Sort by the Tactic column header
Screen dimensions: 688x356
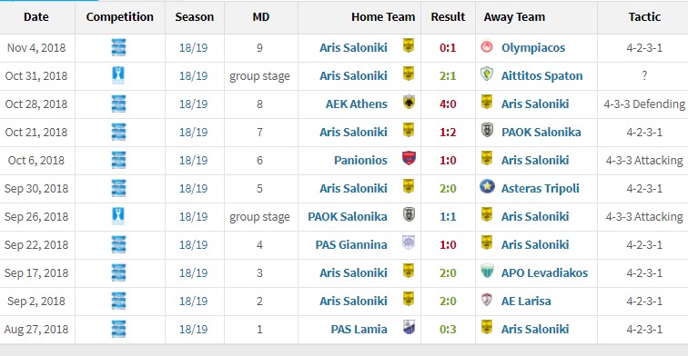pyautogui.click(x=644, y=16)
